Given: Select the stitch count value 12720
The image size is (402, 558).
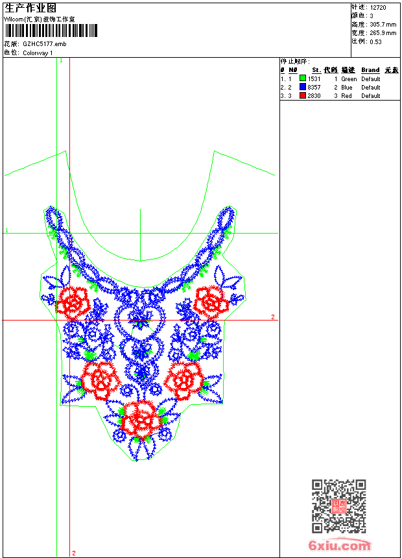Looking at the screenshot, I should click(378, 8).
